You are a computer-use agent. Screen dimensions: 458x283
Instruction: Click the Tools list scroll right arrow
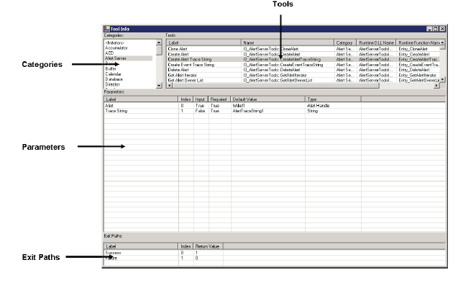pos(436,86)
